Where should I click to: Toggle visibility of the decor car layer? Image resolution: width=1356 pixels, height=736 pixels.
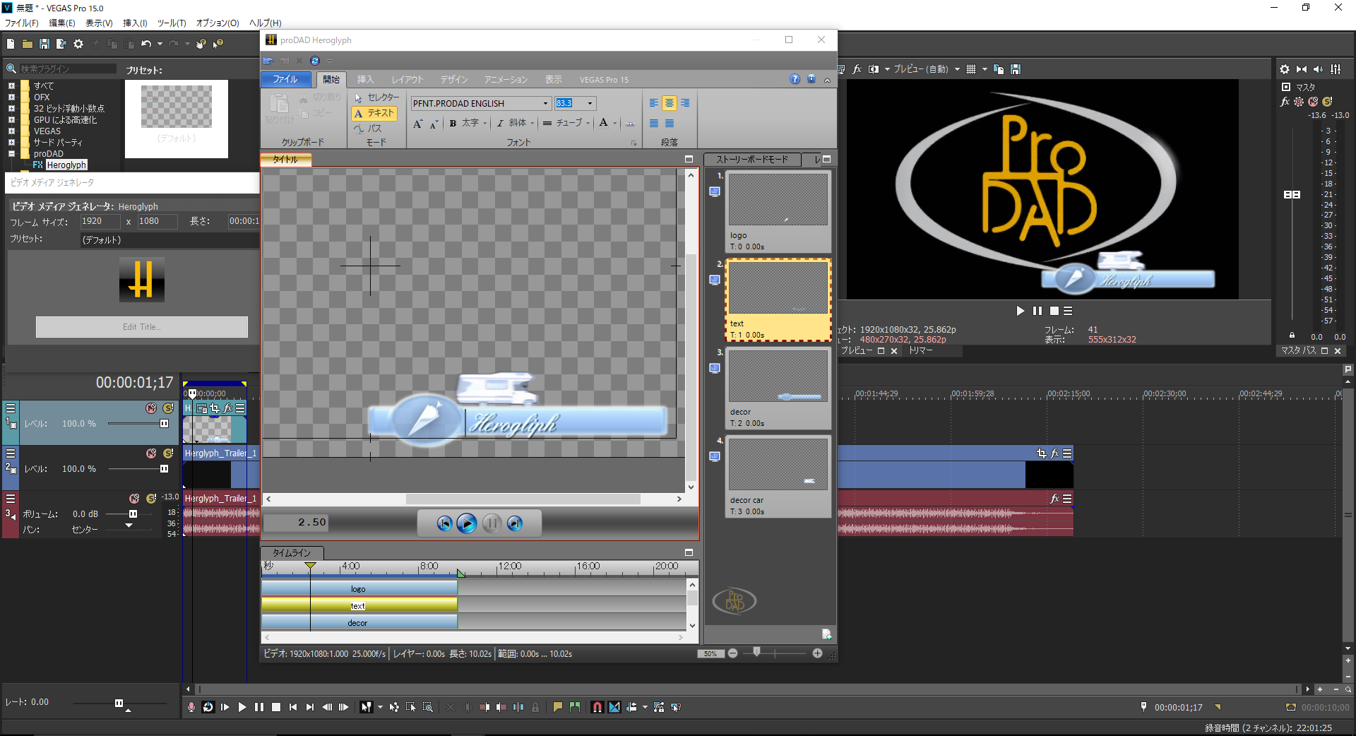715,456
